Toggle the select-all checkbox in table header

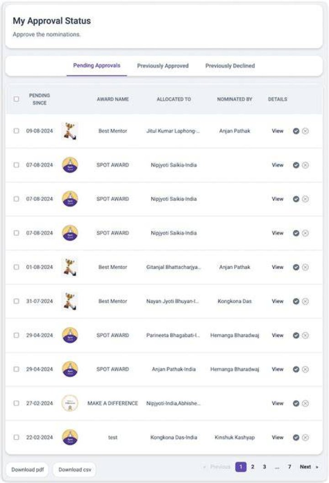pos(16,99)
